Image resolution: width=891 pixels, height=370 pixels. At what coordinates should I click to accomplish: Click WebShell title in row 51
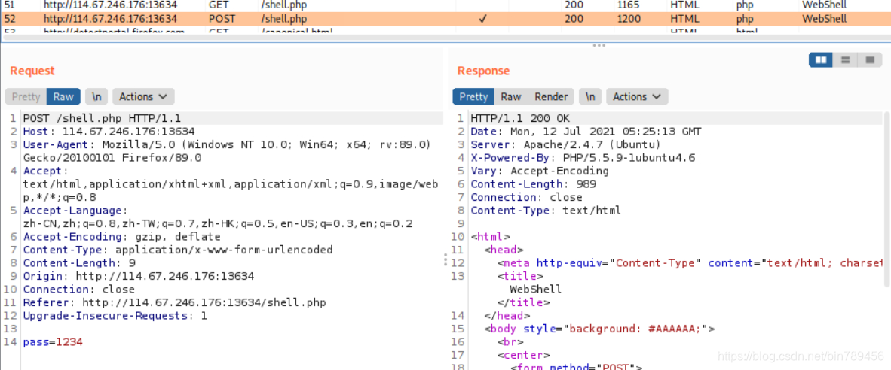(825, 5)
